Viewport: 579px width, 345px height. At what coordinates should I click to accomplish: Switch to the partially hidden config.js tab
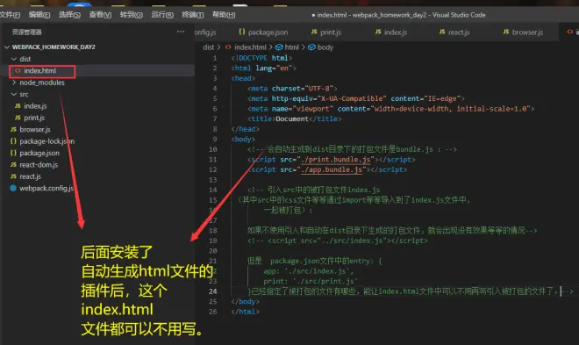[206, 32]
